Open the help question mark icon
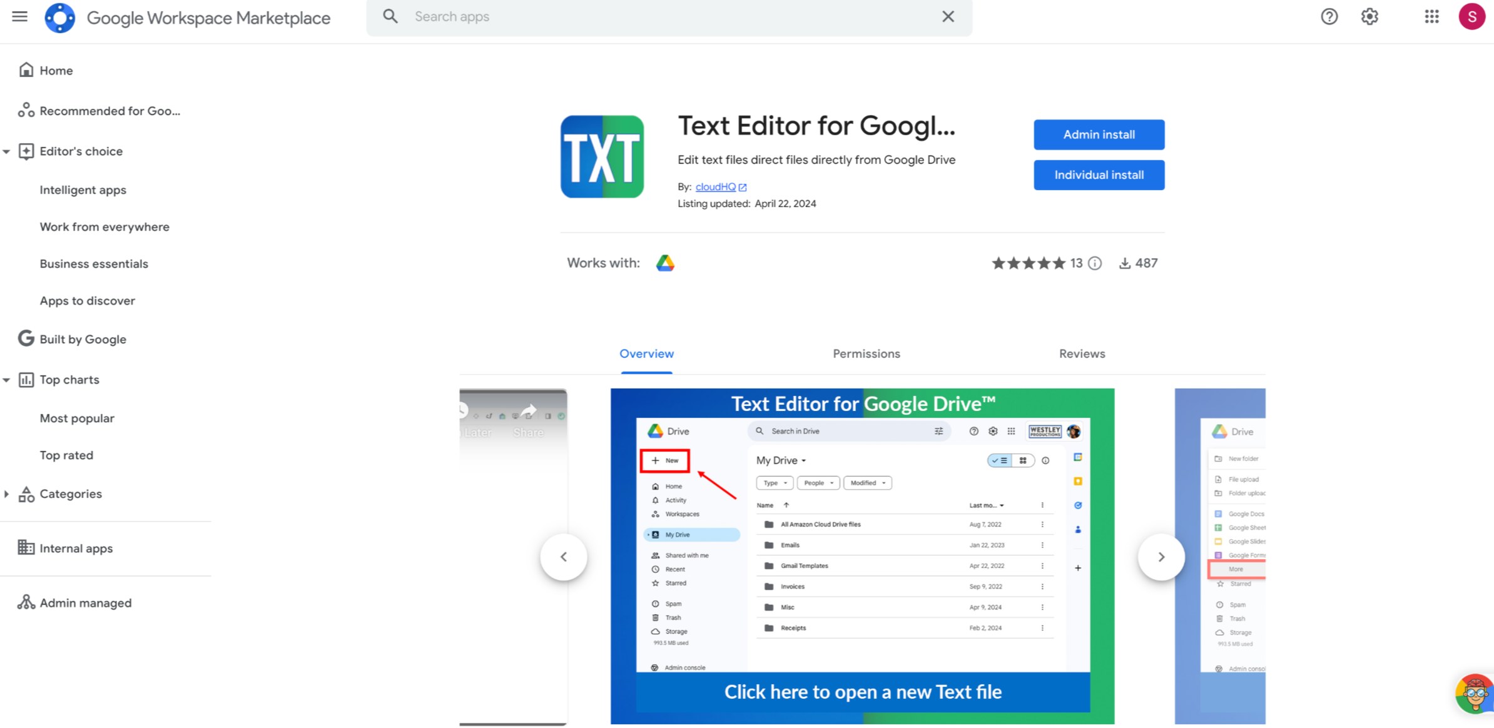 1329,16
